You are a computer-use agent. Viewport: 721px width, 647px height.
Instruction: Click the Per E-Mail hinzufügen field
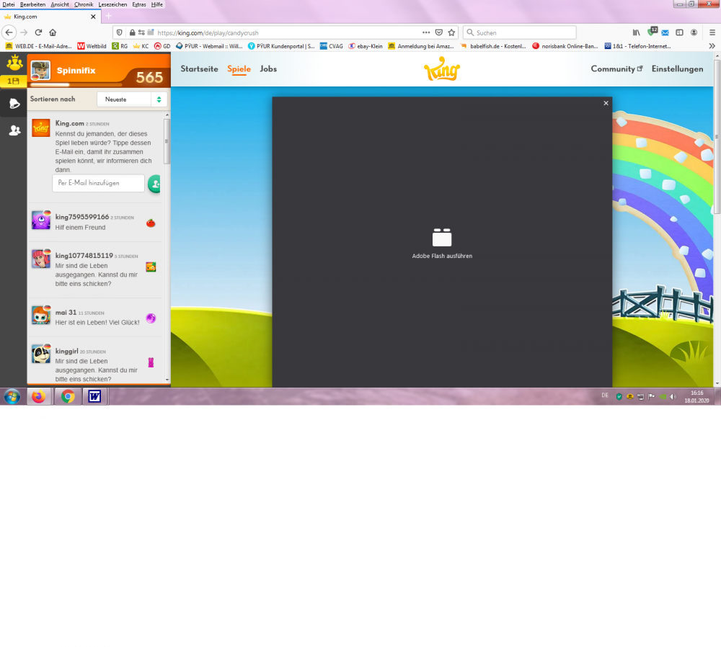tap(98, 183)
